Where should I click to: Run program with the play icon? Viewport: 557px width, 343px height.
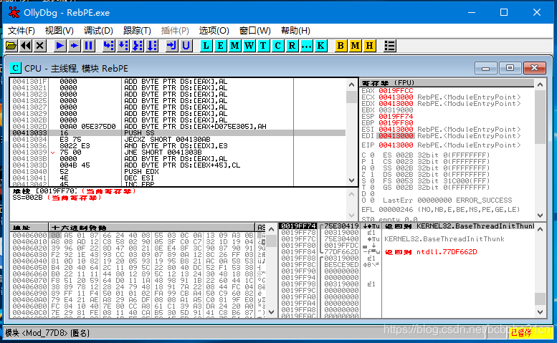(60, 45)
